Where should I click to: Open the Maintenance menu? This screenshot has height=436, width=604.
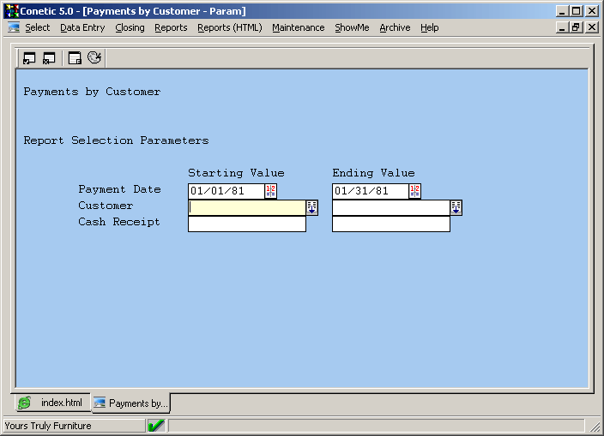tap(298, 27)
